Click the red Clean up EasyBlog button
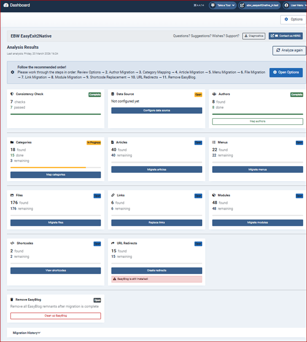This screenshot has height=342, width=307. point(56,316)
